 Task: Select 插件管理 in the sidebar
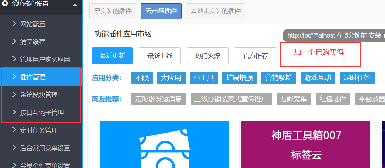pos(33,77)
